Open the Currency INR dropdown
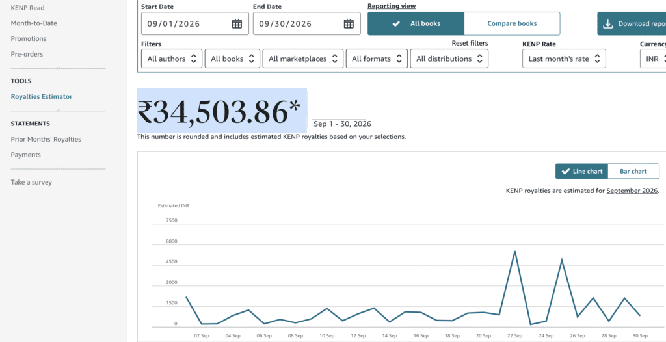 coord(653,59)
